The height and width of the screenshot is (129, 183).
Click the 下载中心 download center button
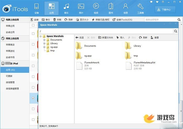click(165, 10)
